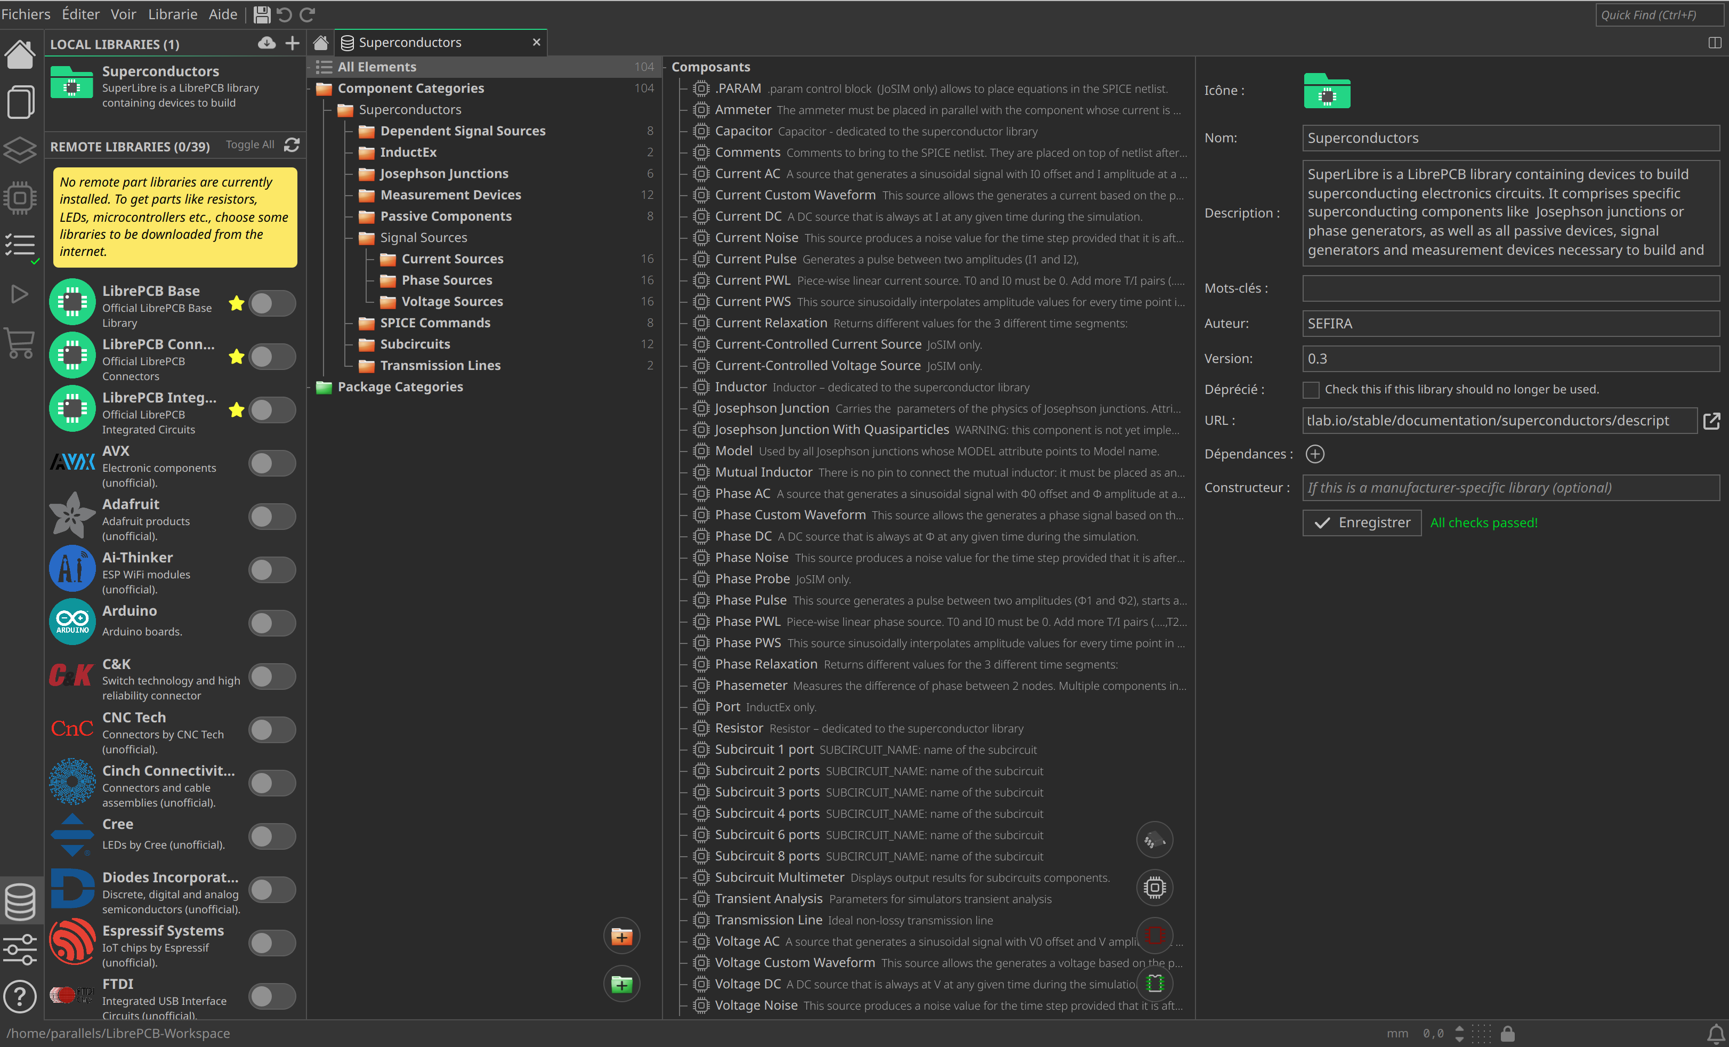
Task: Collapse the Signal Sources category node
Action: click(x=349, y=238)
